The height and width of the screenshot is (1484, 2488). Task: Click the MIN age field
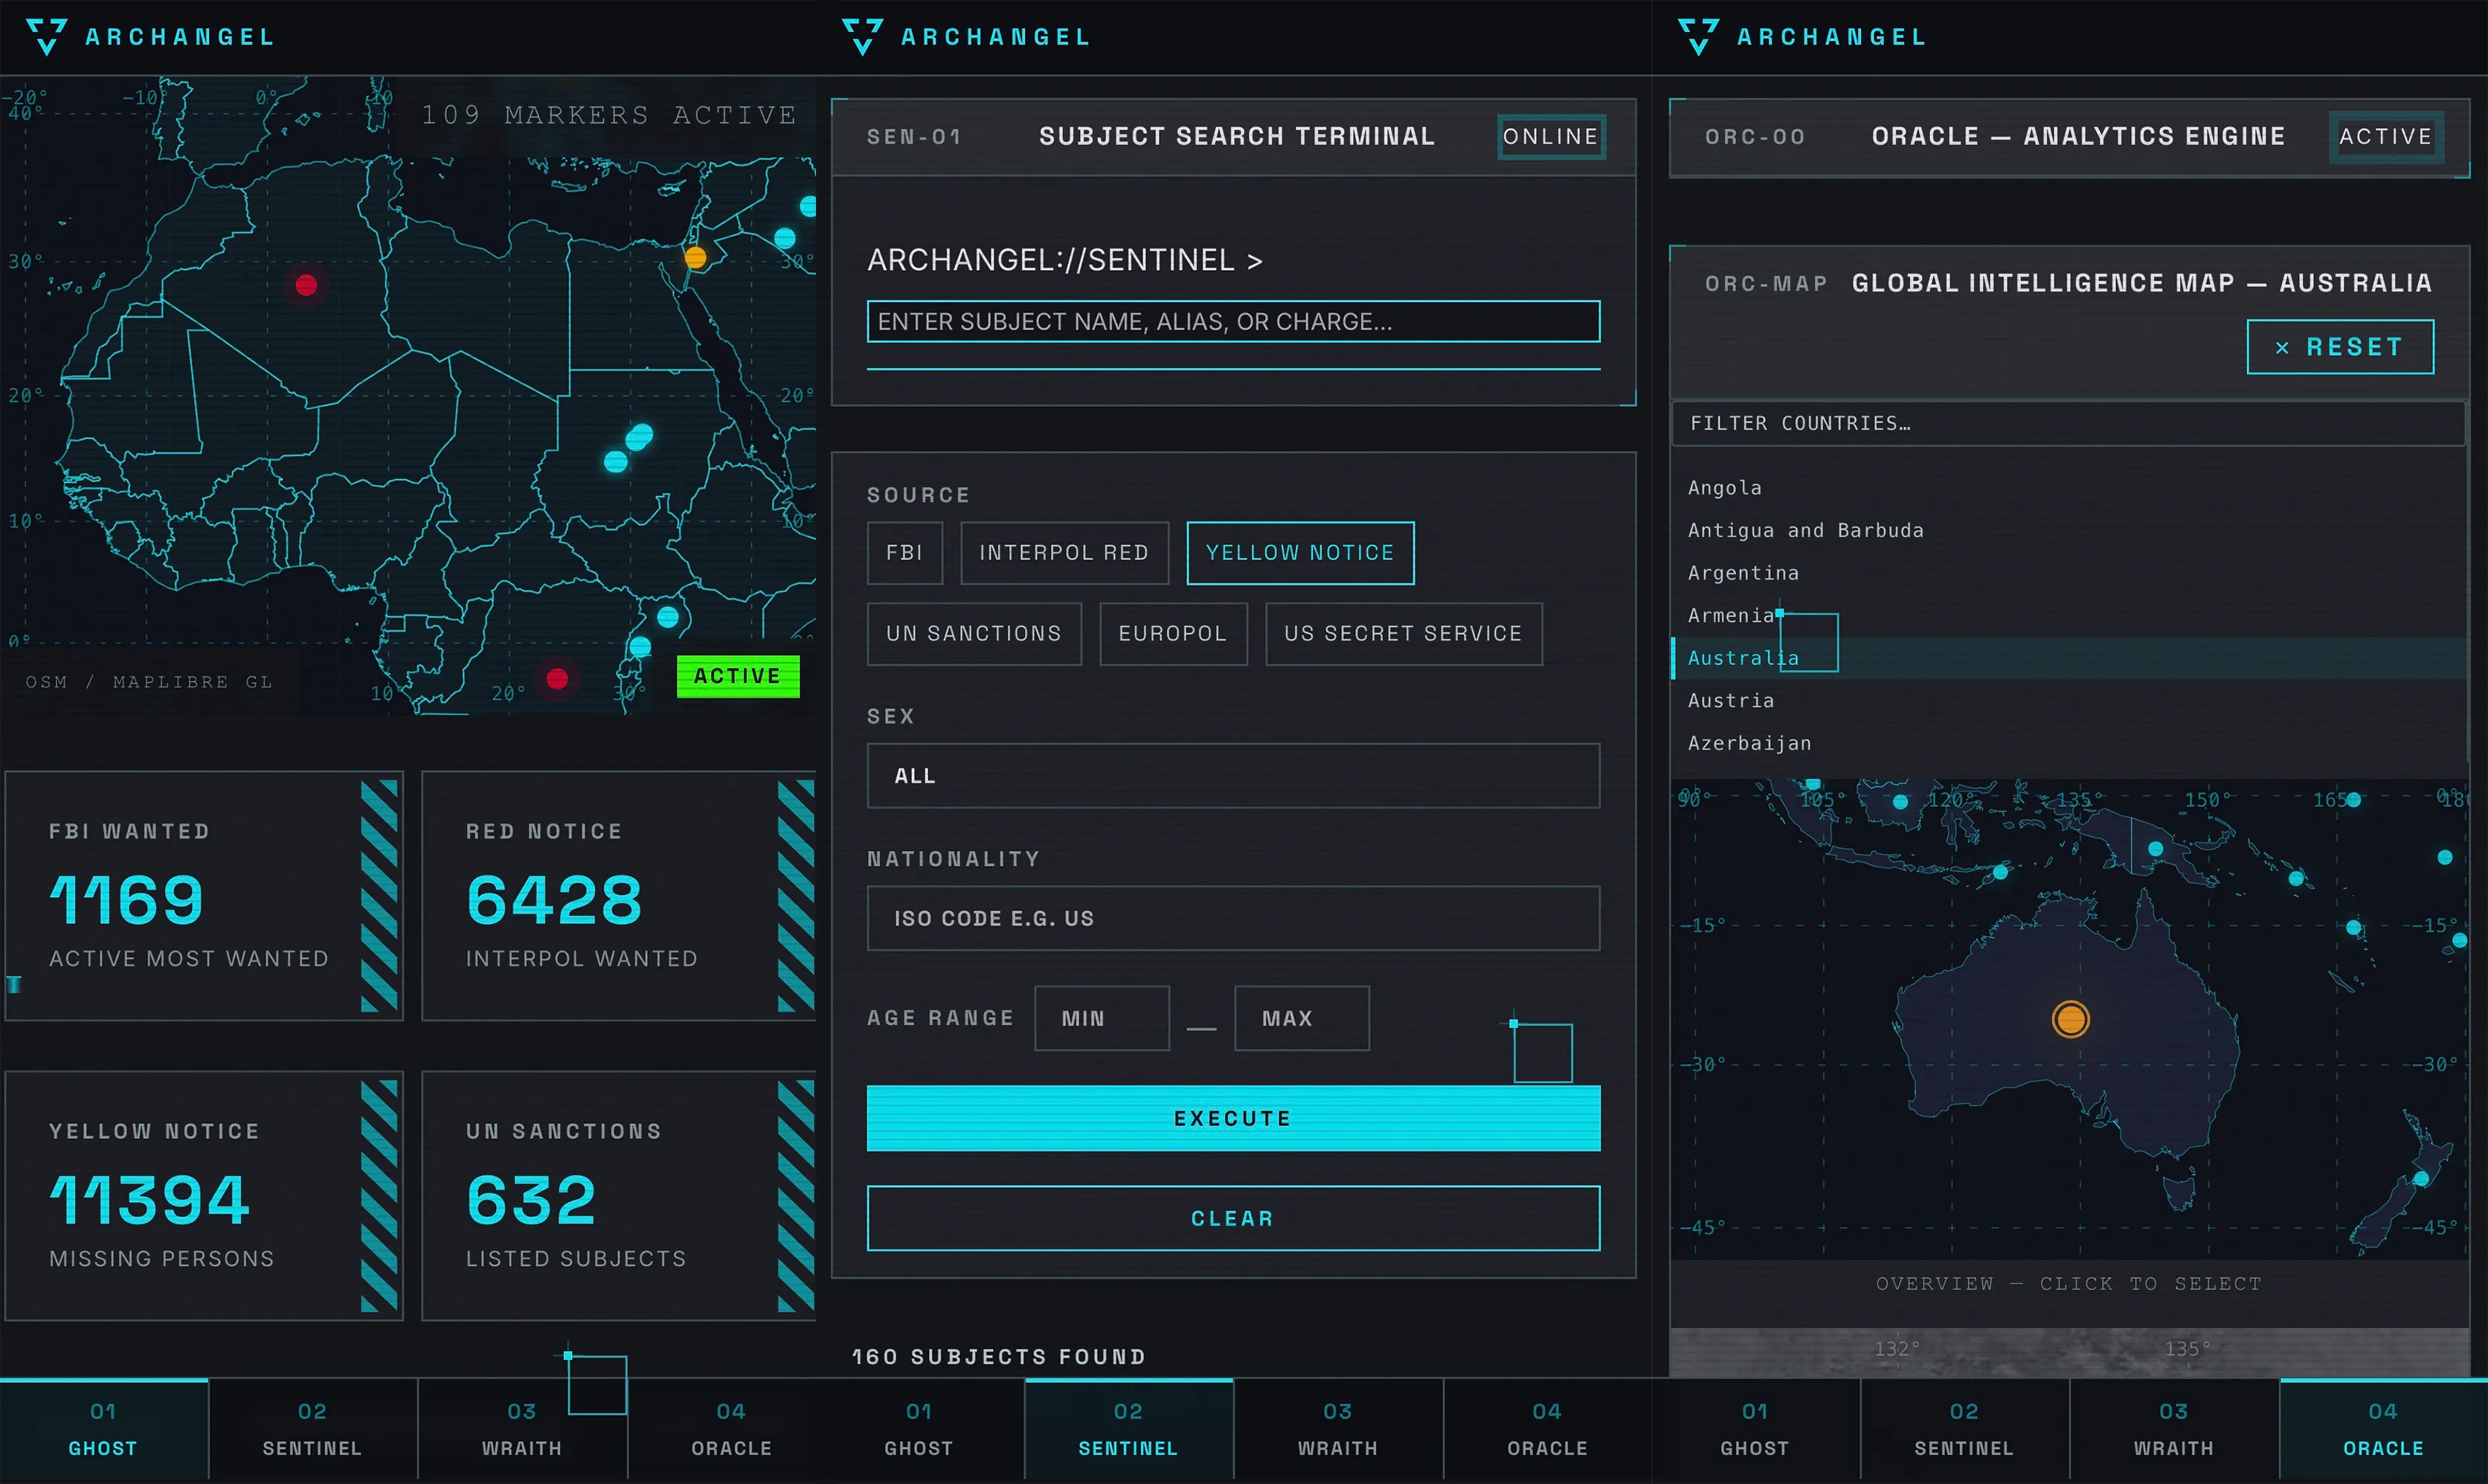1102,1018
